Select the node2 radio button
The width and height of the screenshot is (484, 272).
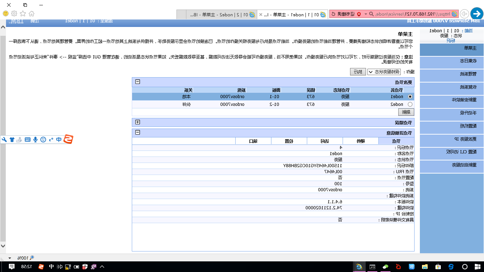point(410,104)
